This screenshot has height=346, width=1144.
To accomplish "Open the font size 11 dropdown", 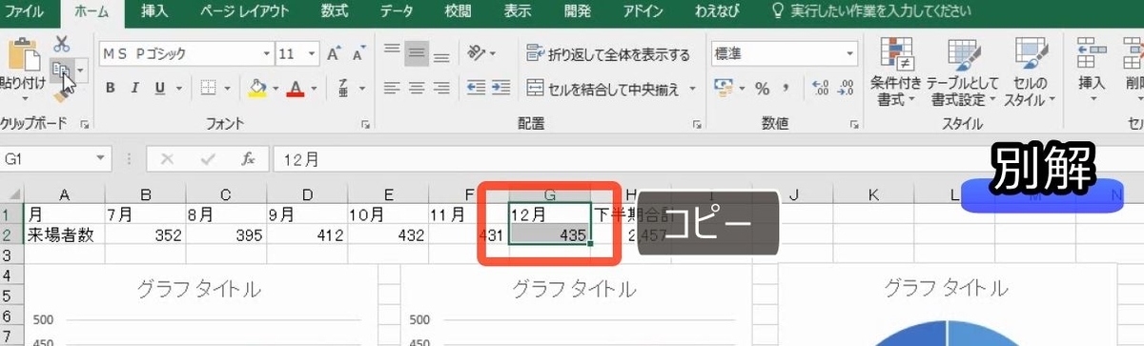I will pos(313,53).
